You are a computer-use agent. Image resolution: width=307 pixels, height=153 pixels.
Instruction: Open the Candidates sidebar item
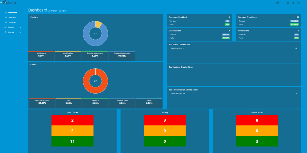[12, 17]
